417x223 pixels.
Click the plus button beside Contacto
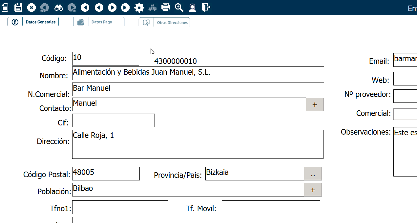pos(315,105)
